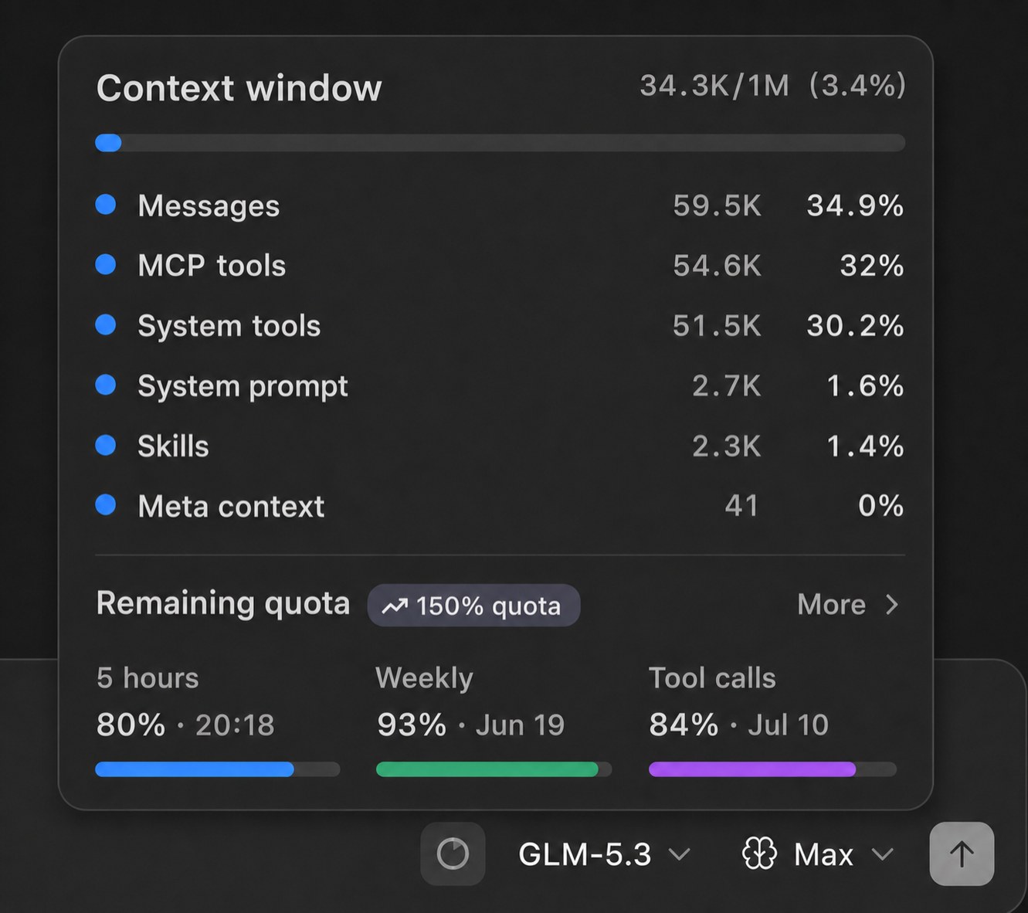Click the chevron next to More

(x=892, y=604)
